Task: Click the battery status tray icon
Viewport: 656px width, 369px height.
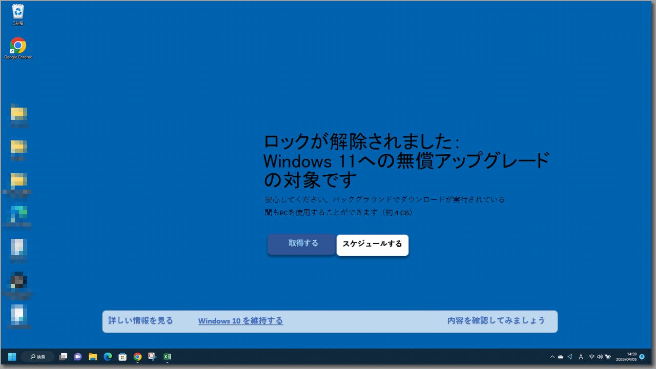Action: coord(608,357)
